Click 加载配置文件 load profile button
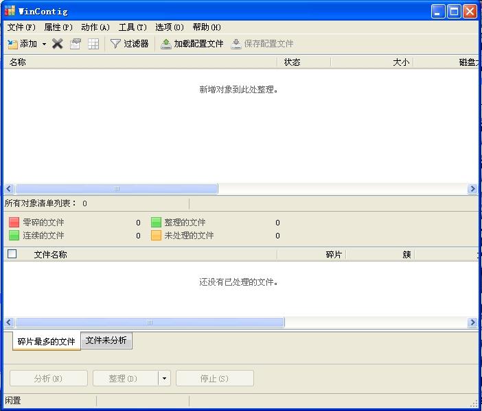Screen dimensions: 482x411 coord(192,44)
